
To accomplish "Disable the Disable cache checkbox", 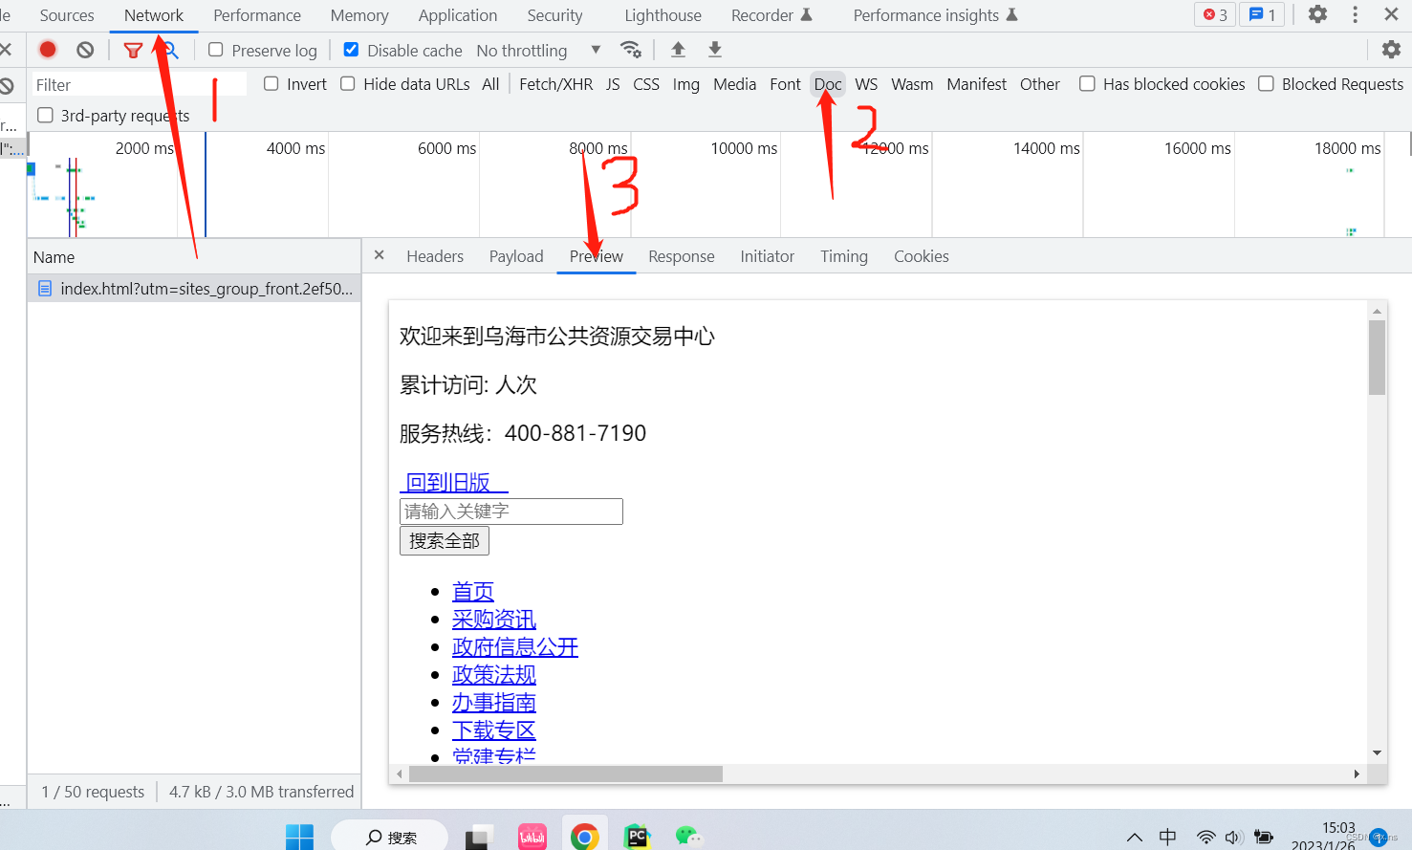I will (x=352, y=50).
